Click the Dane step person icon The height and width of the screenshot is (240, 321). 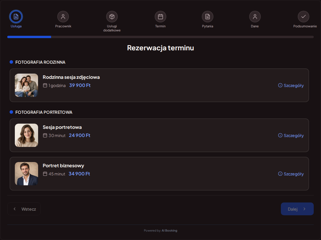click(255, 17)
